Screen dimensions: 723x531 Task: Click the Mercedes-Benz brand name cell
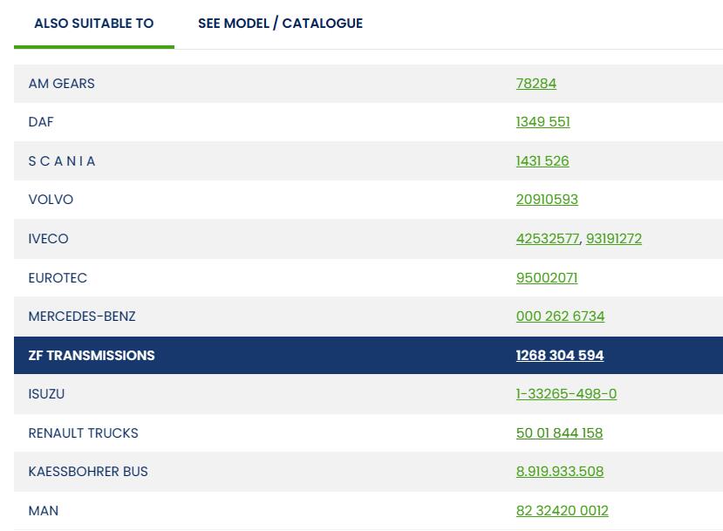tap(82, 317)
